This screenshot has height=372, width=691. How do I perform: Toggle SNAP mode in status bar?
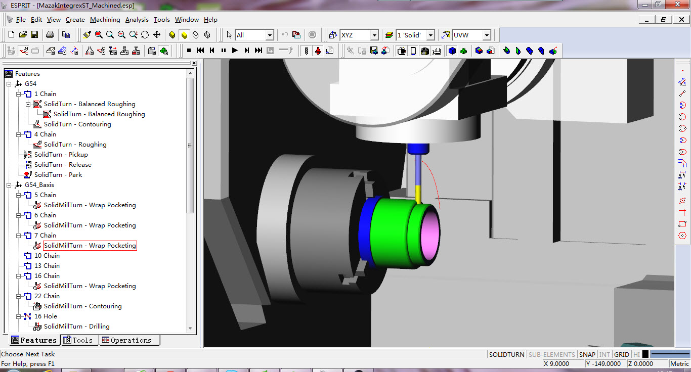[587, 354]
